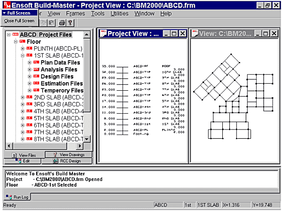Click the Project View window document icon
The width and height of the screenshot is (282, 212).
tap(102, 33)
